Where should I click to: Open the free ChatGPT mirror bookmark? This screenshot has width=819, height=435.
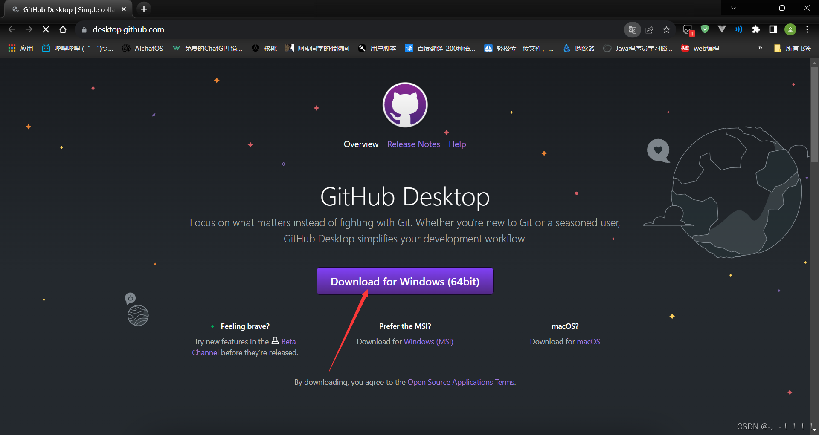click(207, 48)
